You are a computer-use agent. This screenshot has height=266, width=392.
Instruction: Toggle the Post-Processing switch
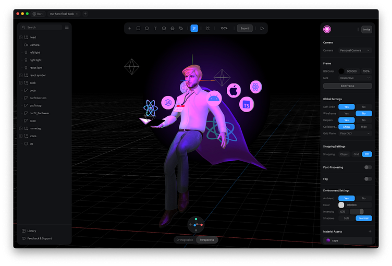point(368,167)
